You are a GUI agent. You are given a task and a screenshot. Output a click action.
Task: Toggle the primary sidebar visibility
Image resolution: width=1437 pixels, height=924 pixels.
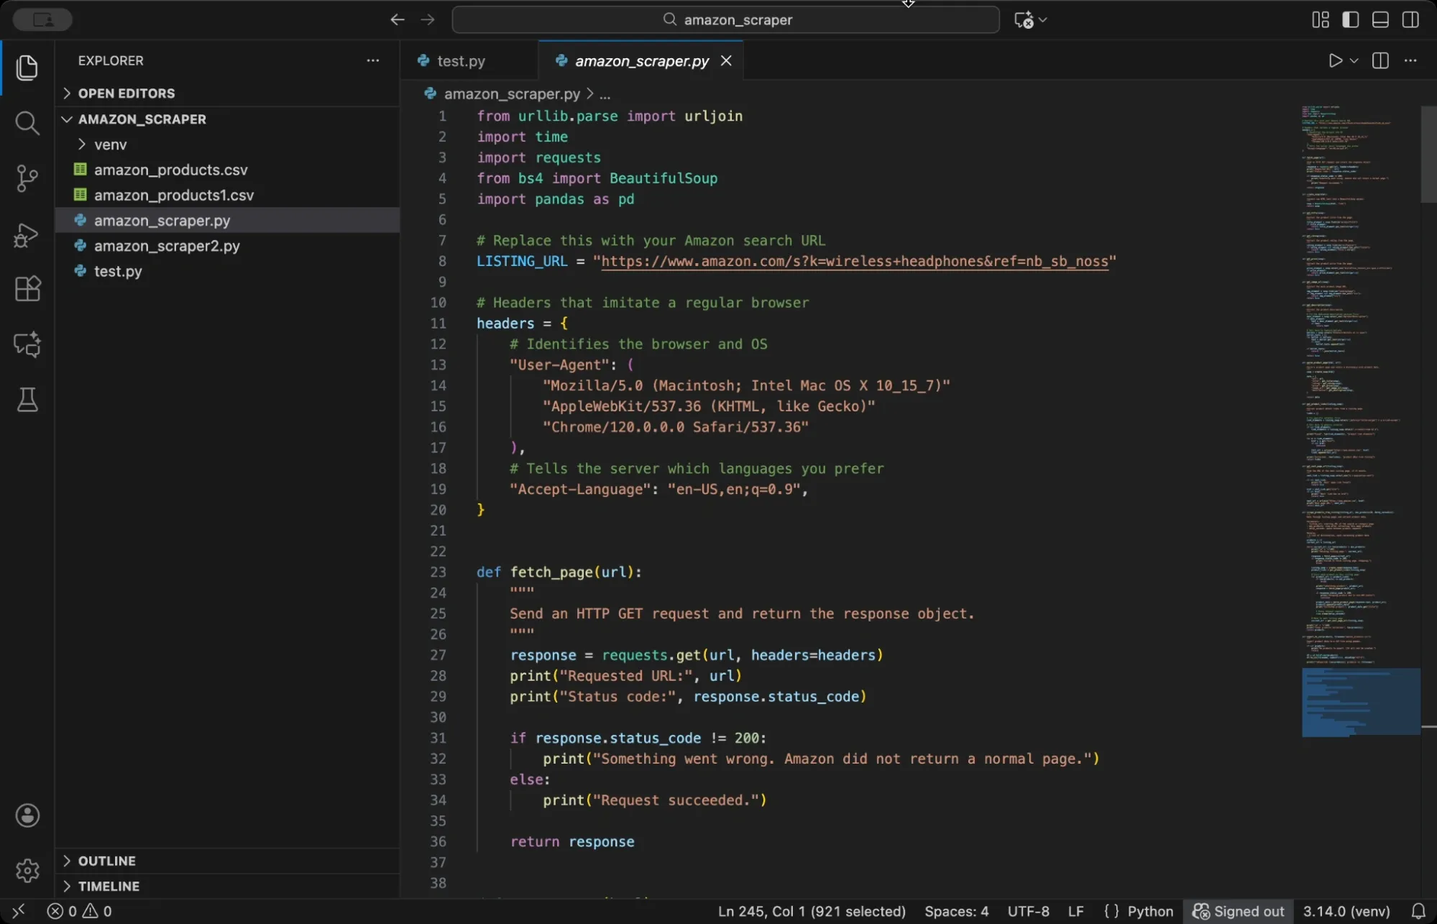(x=1349, y=19)
